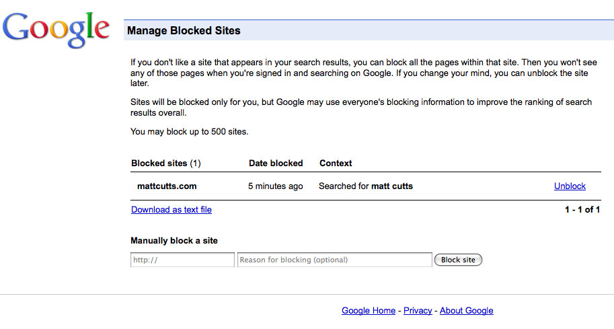Click the Searched for matt cutts context

pos(366,186)
